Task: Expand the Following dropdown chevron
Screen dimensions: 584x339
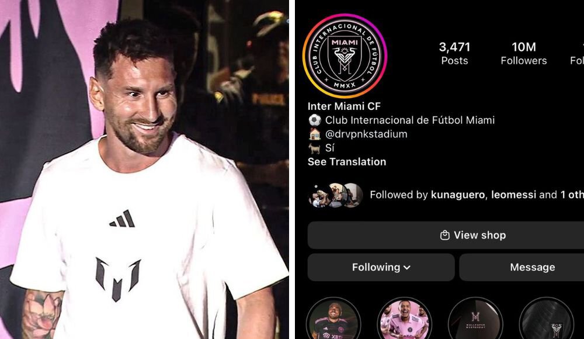Action: click(x=407, y=267)
